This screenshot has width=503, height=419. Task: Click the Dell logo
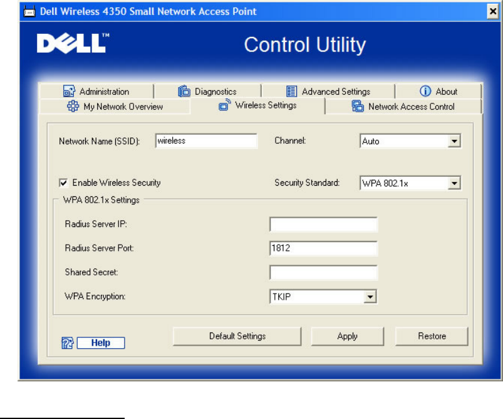pos(73,43)
